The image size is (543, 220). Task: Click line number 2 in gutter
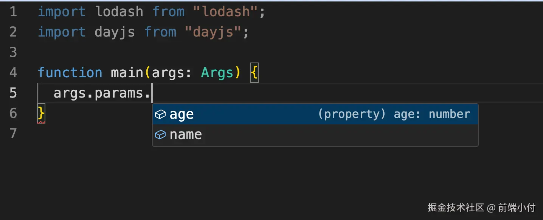click(13, 32)
